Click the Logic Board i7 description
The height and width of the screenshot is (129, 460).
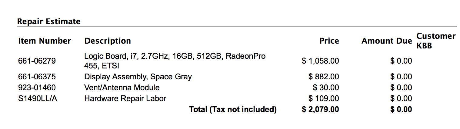175,61
